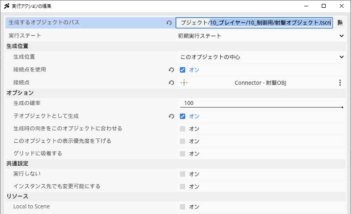Image resolution: width=351 pixels, height=214 pixels.
Task: Click the object path text field
Action: click(x=254, y=23)
